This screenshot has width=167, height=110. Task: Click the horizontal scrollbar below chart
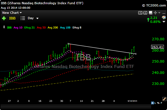pyautogui.click(x=76, y=107)
